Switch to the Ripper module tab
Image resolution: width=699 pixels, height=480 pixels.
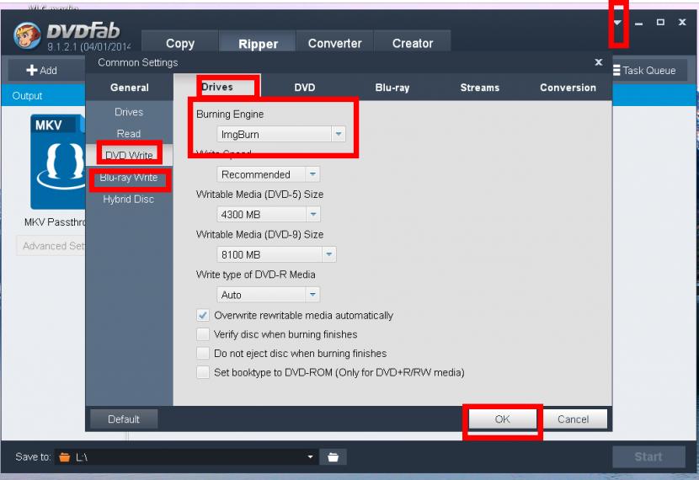(x=258, y=43)
